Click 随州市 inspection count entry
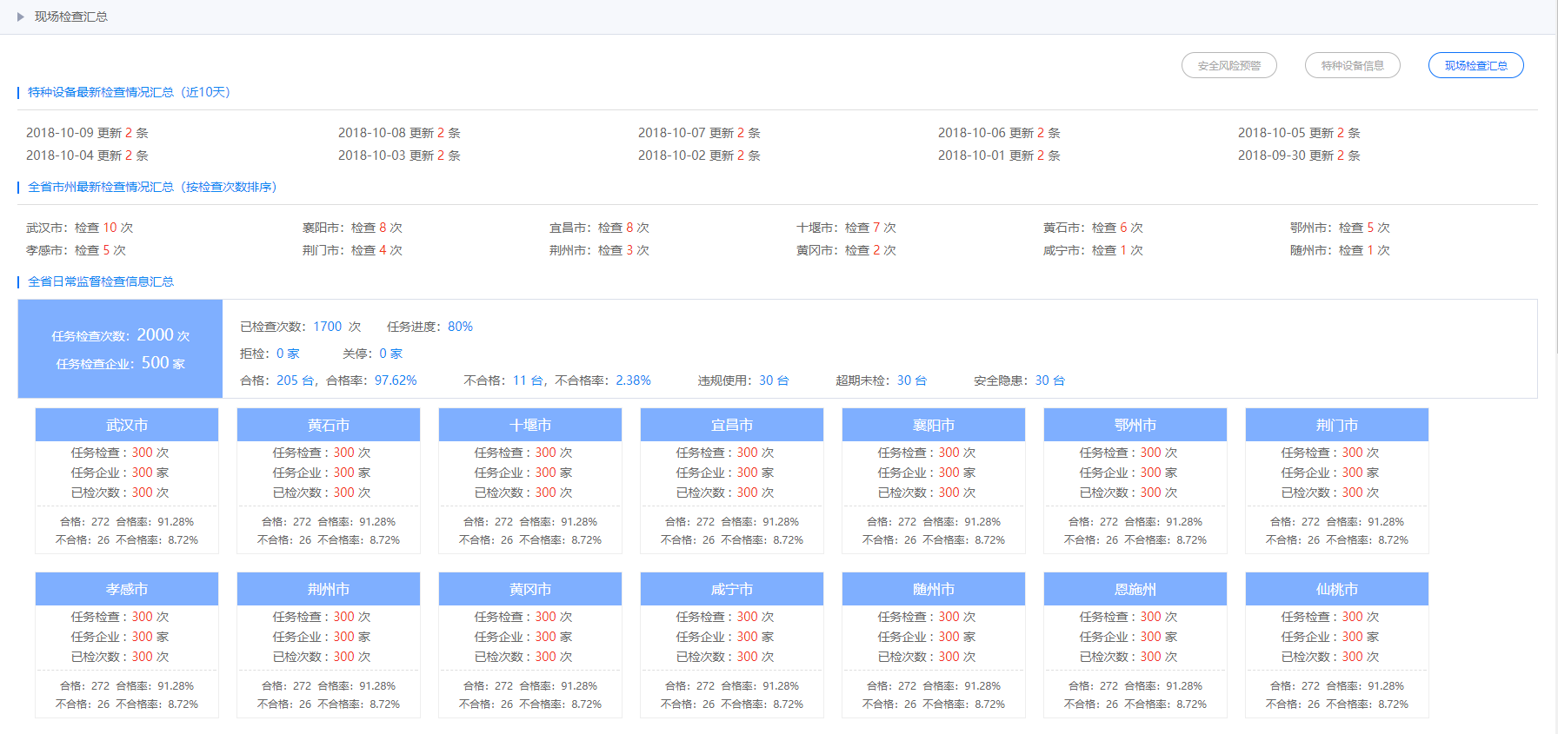 (1339, 250)
